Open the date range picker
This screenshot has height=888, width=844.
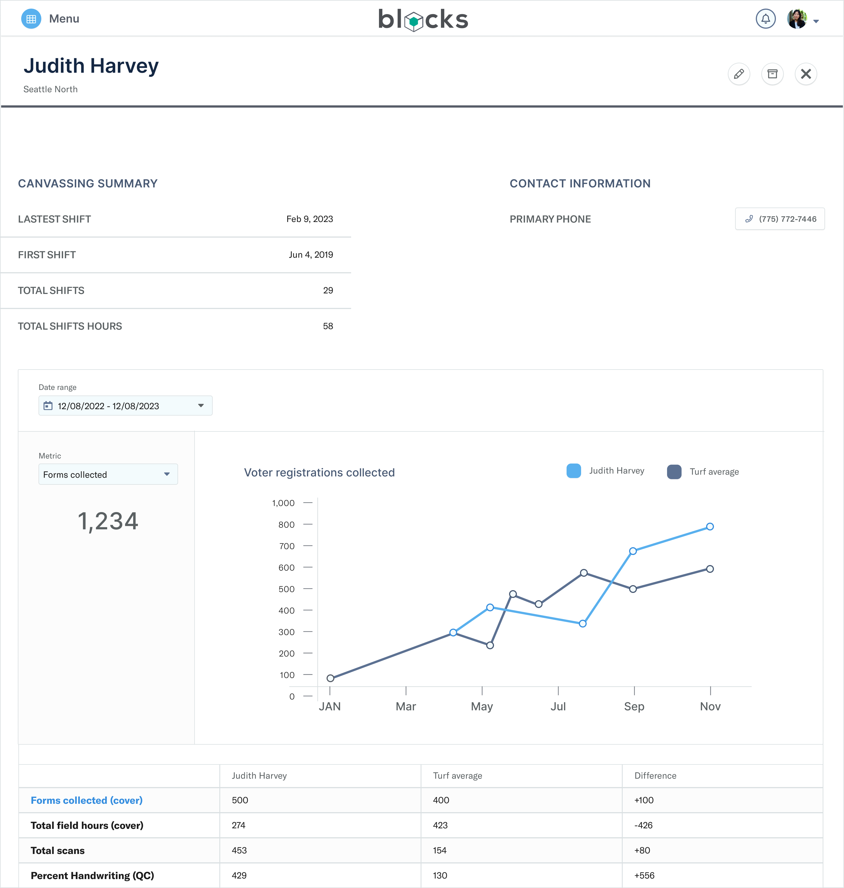coord(126,406)
